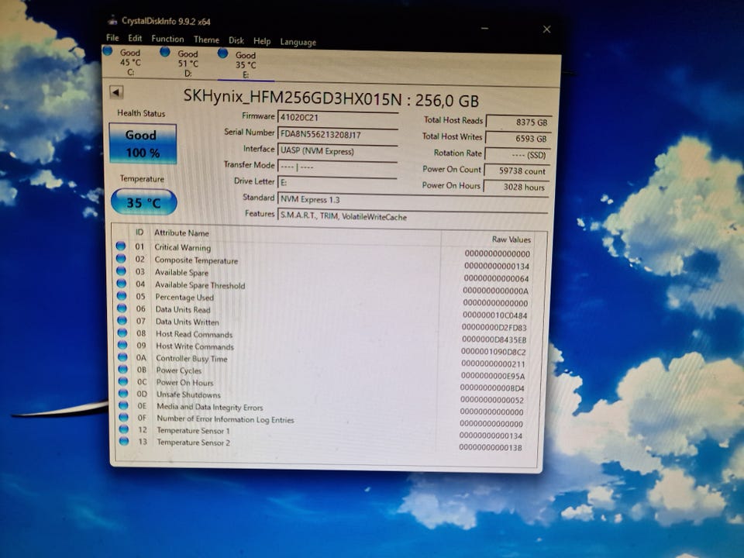Screen dimensions: 744x558
Task: Click status circle of Critical Warning row
Action: click(x=121, y=246)
